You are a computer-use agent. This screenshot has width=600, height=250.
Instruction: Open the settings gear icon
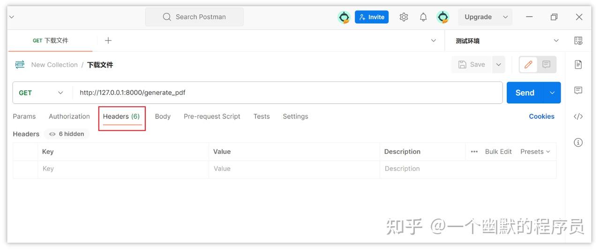click(x=404, y=17)
